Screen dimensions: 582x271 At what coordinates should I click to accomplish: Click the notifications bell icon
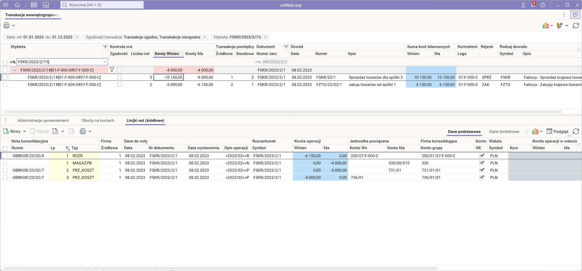click(533, 5)
